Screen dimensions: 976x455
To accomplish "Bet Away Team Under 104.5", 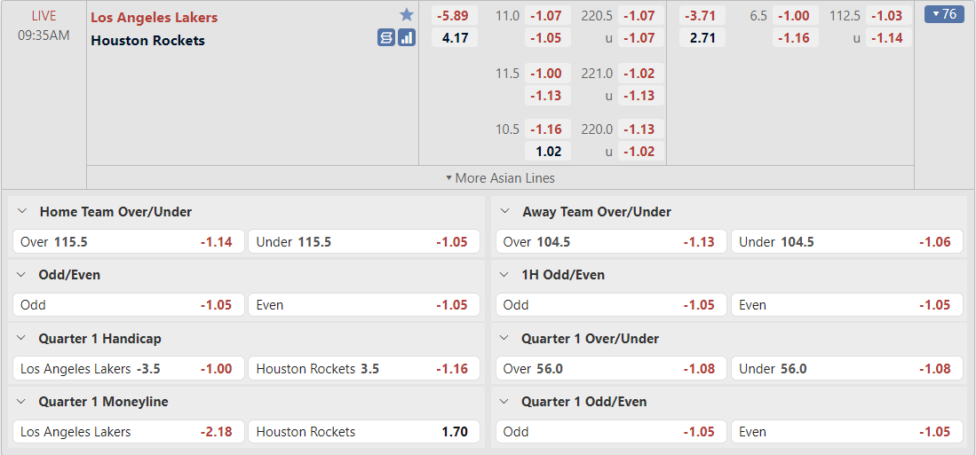I will tap(847, 241).
